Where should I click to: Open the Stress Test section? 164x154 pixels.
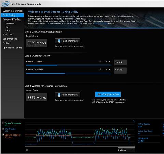[x=8, y=35]
